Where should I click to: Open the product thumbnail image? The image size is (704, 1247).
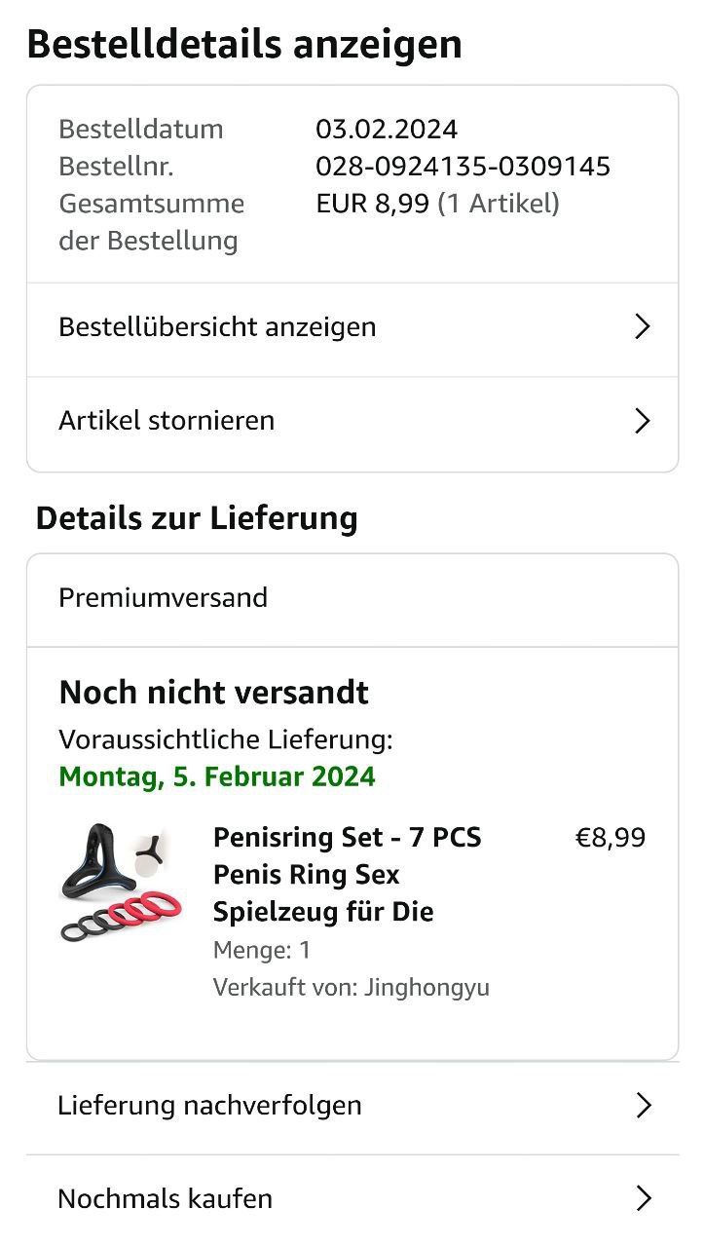click(x=121, y=883)
